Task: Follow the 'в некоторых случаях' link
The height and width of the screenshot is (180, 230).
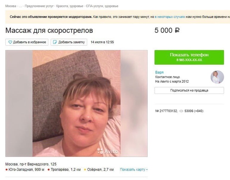Action: [170, 17]
